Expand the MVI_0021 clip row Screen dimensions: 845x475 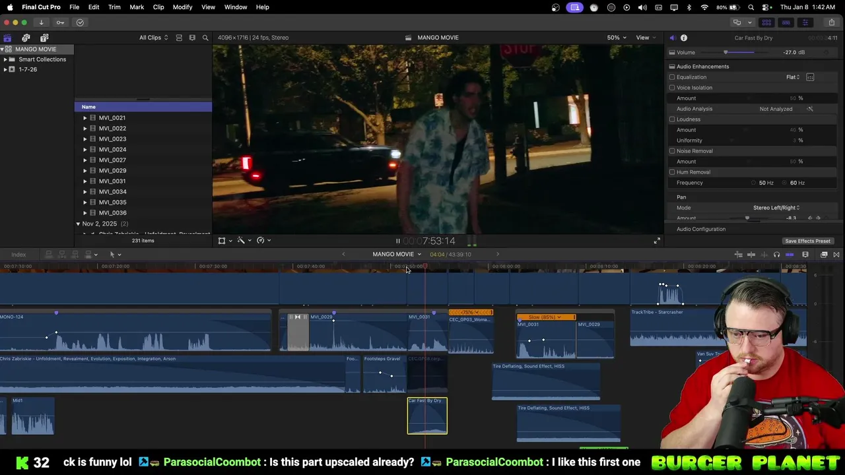84,118
